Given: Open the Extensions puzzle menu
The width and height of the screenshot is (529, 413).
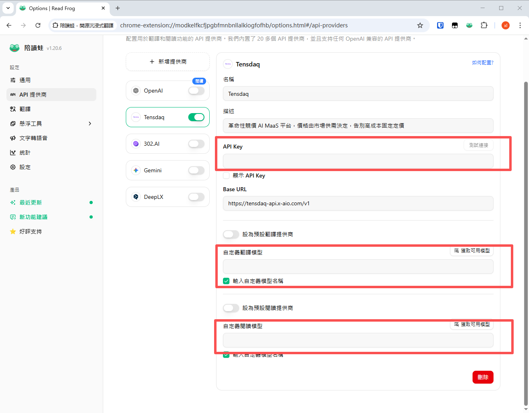Looking at the screenshot, I should pyautogui.click(x=484, y=25).
